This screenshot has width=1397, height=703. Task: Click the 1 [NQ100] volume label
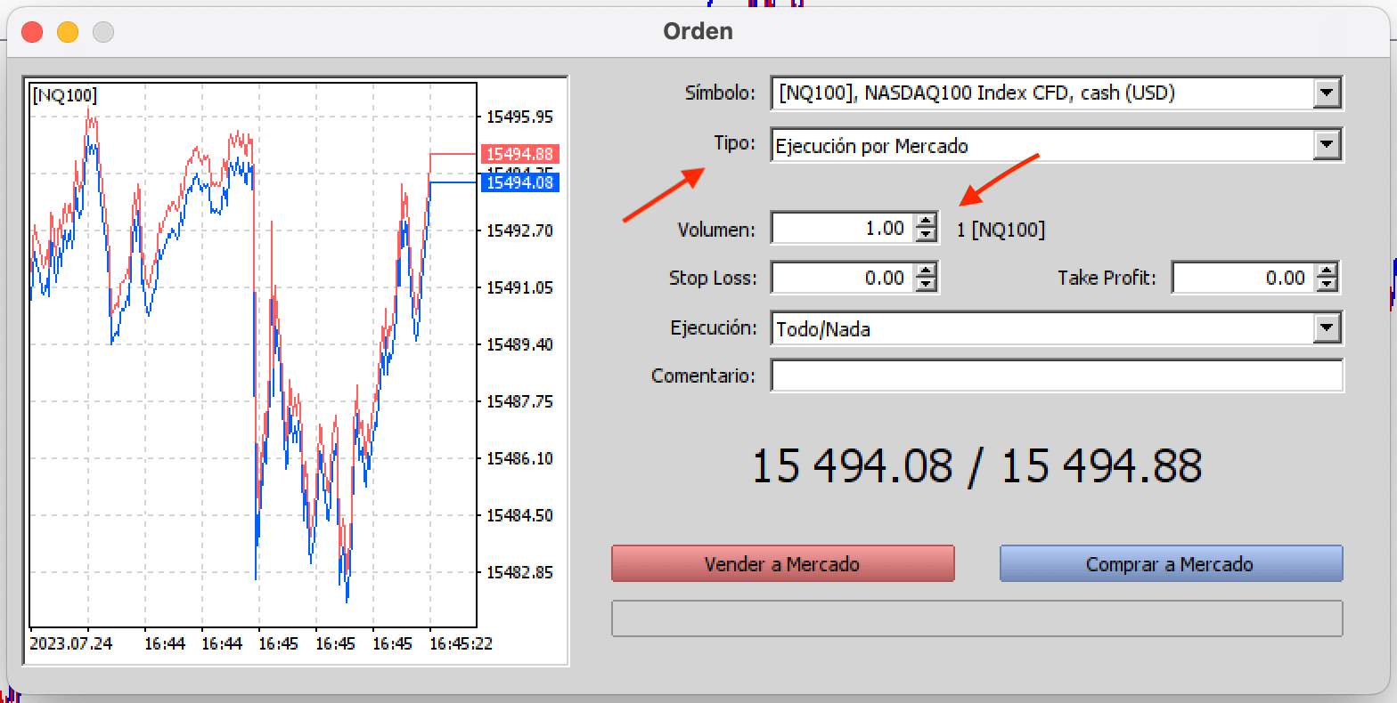pos(1001,230)
